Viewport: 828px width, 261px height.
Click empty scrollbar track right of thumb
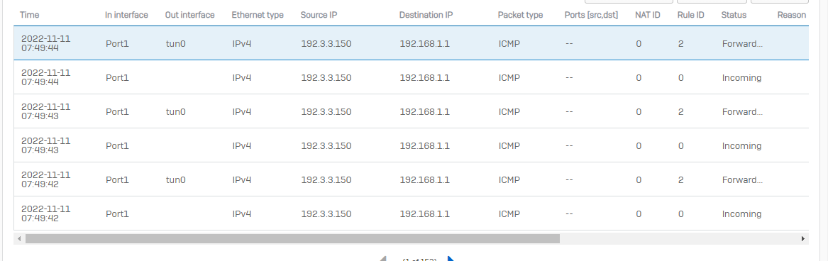pyautogui.click(x=678, y=239)
